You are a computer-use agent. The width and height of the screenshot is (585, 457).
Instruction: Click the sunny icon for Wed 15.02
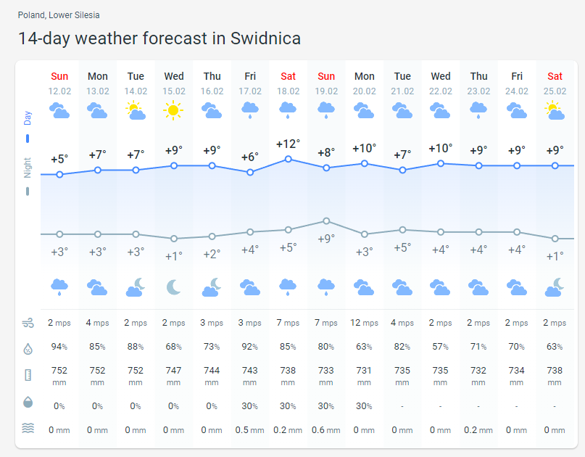pyautogui.click(x=173, y=110)
